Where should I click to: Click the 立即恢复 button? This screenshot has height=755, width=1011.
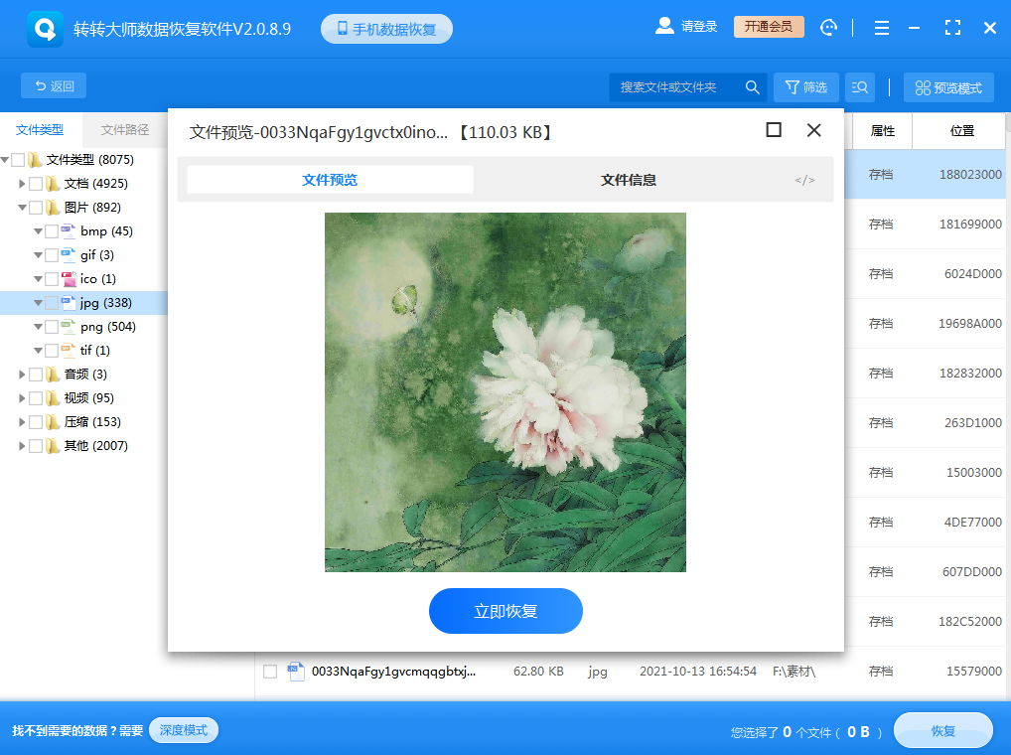(505, 611)
